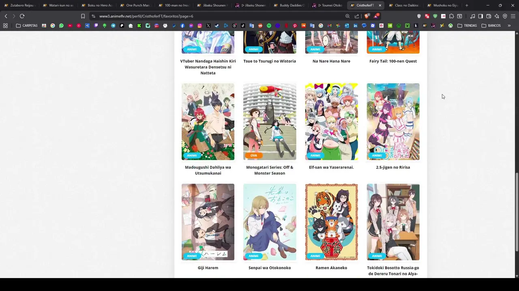This screenshot has width=519, height=291.
Task: Open Tokidoki Bosotto Russia-go title link
Action: pos(393,271)
